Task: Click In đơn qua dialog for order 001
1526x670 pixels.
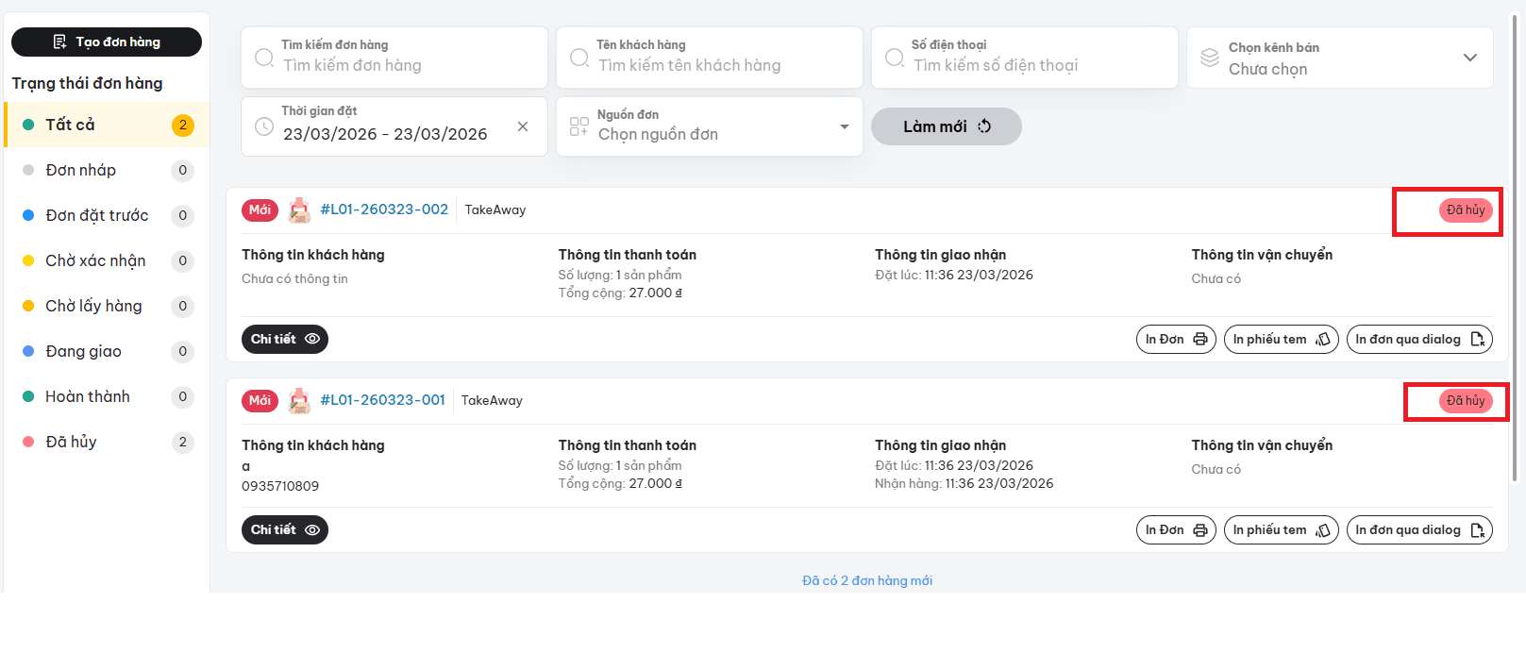Action: [x=1419, y=529]
